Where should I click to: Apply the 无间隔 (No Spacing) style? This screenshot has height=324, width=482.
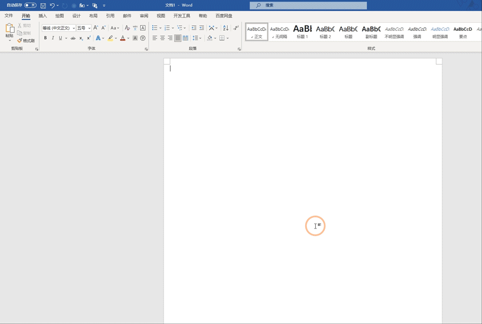tap(279, 32)
